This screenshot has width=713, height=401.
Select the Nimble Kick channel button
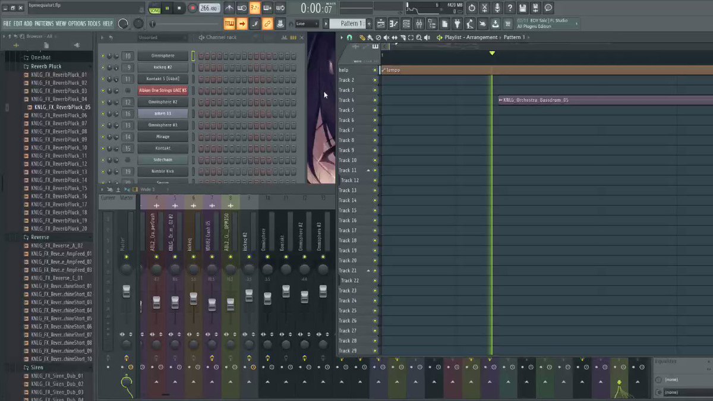pyautogui.click(x=163, y=171)
